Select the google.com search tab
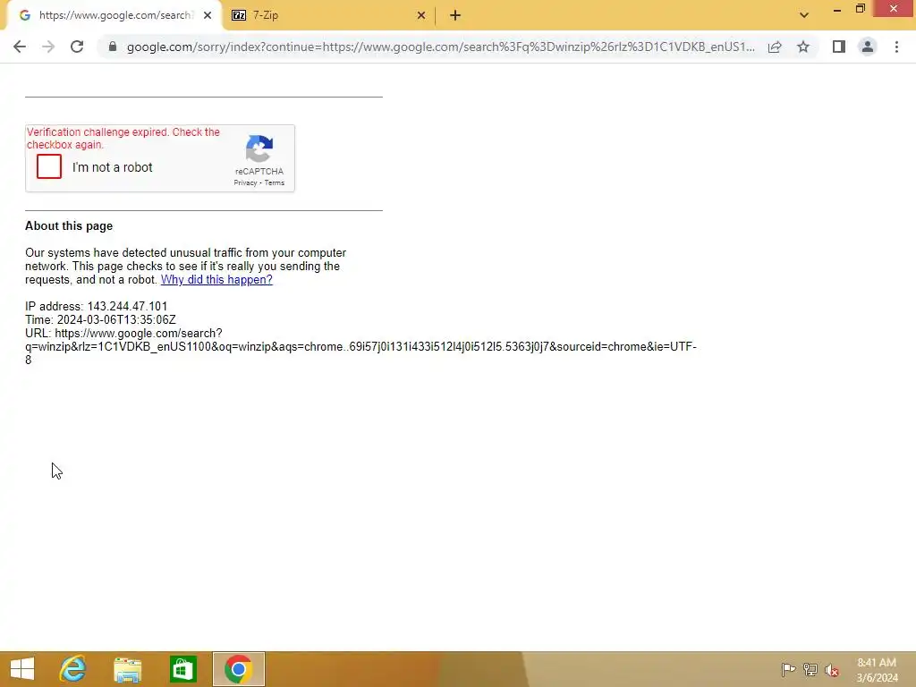916x687 pixels. [114, 16]
